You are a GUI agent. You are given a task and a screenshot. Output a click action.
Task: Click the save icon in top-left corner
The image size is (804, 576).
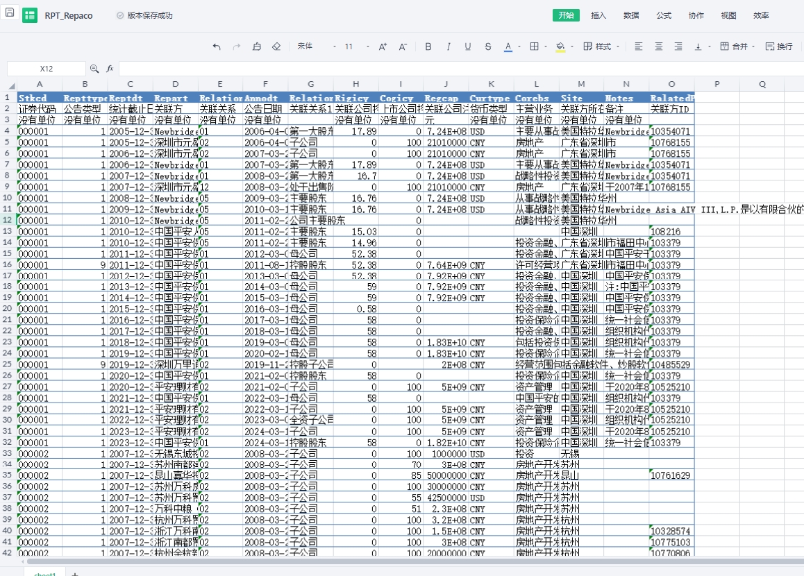[10, 12]
